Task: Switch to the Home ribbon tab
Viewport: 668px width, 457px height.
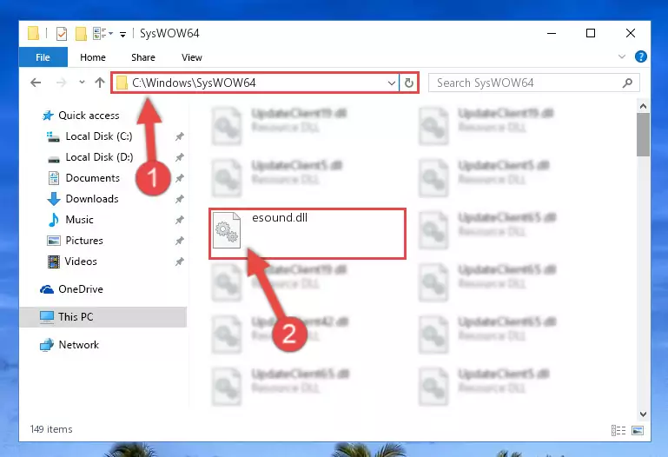Action: 93,57
